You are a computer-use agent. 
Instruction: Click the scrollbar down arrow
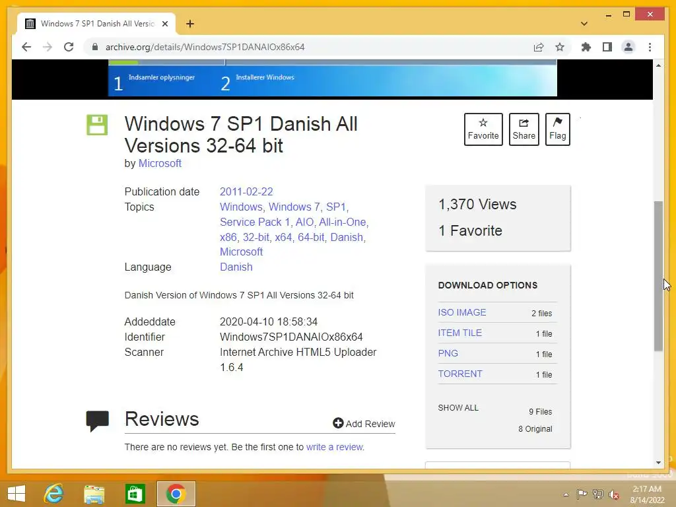tap(658, 463)
